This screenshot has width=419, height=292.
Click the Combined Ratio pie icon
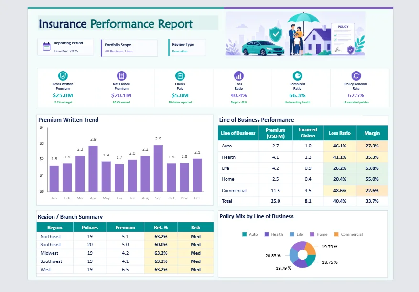click(x=298, y=76)
